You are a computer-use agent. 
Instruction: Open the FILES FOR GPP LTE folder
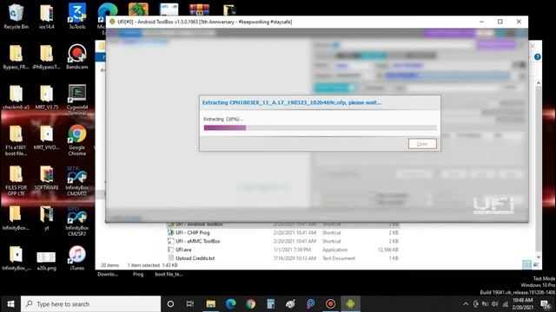tap(16, 180)
